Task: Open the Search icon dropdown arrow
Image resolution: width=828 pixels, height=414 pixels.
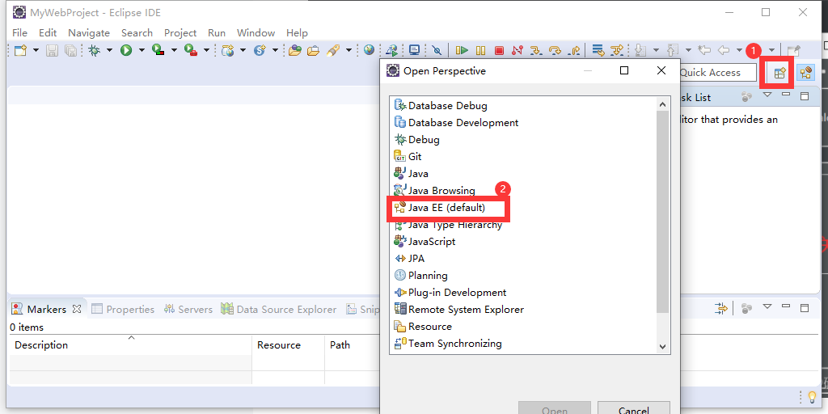Action: tap(349, 50)
